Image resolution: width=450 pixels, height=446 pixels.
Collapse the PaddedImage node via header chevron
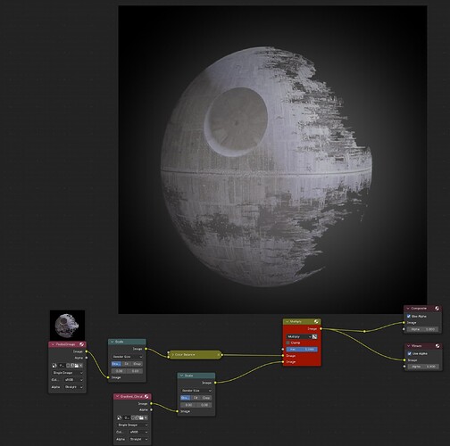click(53, 344)
